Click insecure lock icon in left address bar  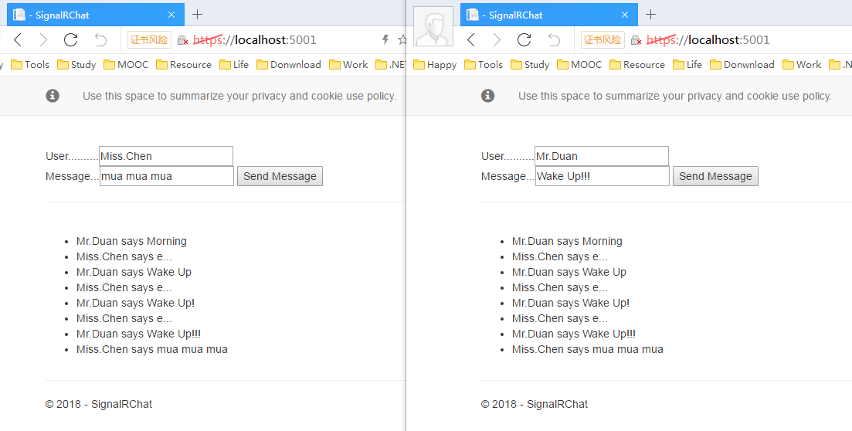click(183, 40)
